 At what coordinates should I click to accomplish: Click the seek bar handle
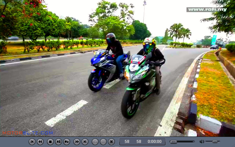(174, 142)
